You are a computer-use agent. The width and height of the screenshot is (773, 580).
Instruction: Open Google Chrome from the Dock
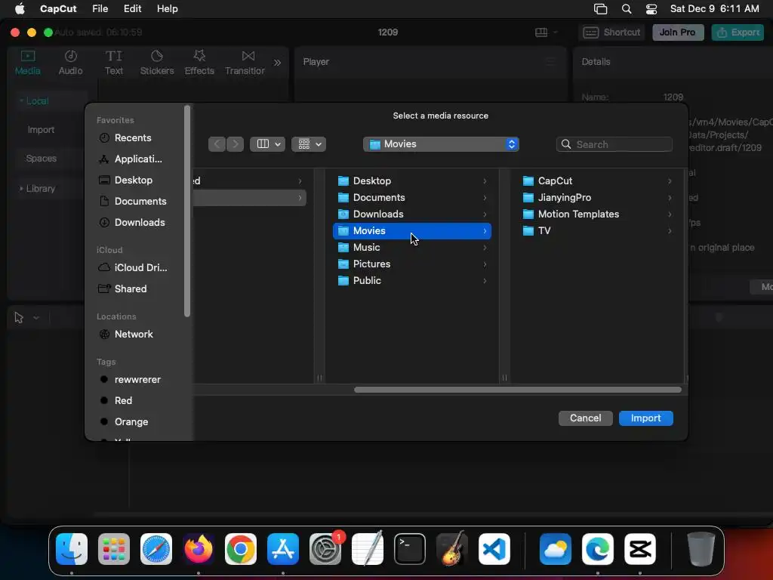click(241, 549)
